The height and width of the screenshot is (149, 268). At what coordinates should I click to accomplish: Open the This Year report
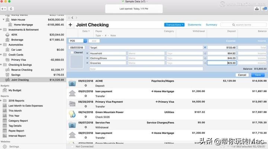click(x=14, y=116)
